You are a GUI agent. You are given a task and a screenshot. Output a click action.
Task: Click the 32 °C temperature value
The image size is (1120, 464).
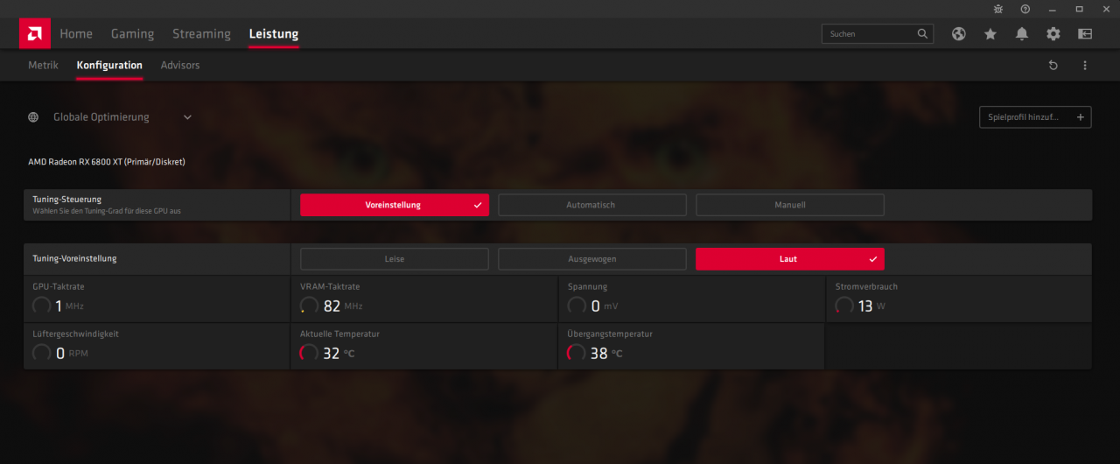pyautogui.click(x=339, y=354)
